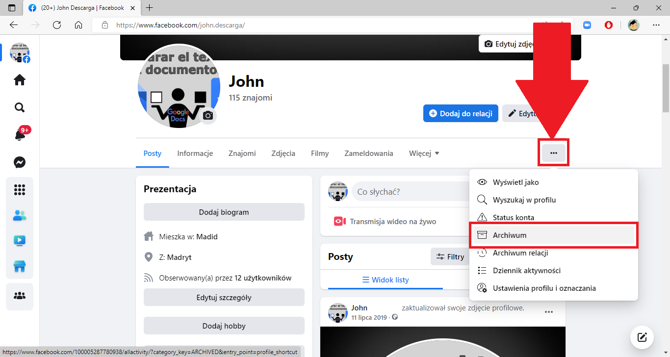Open the browser home page button
Viewport: 670px width, 357px height.
[x=78, y=25]
